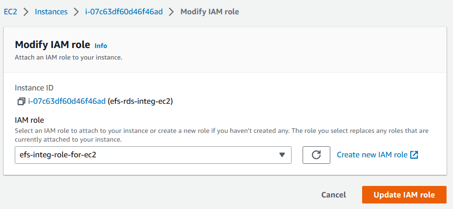Open the Info link next to heading
This screenshot has width=453, height=209.
101,46
